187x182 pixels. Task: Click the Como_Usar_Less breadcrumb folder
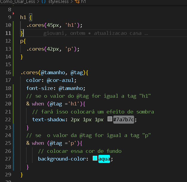coord(18,2)
